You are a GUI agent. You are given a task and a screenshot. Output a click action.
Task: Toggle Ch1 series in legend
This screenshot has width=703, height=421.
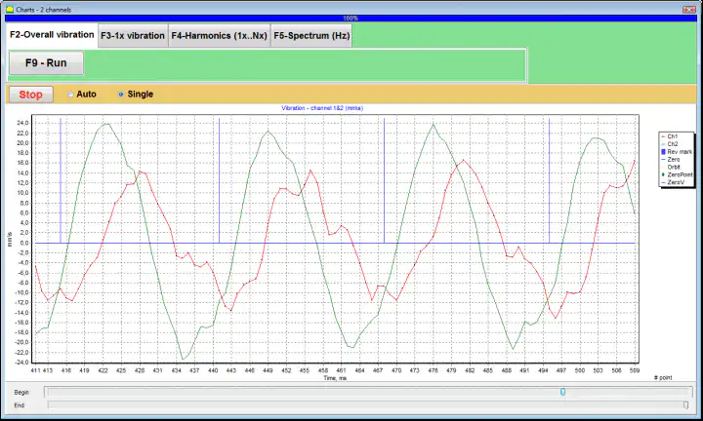point(669,136)
